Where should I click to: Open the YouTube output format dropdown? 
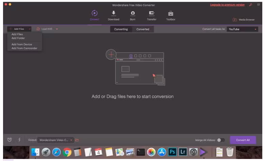[x=242, y=29]
